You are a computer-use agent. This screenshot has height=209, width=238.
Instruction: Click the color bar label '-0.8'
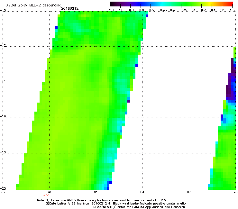click(130, 10)
